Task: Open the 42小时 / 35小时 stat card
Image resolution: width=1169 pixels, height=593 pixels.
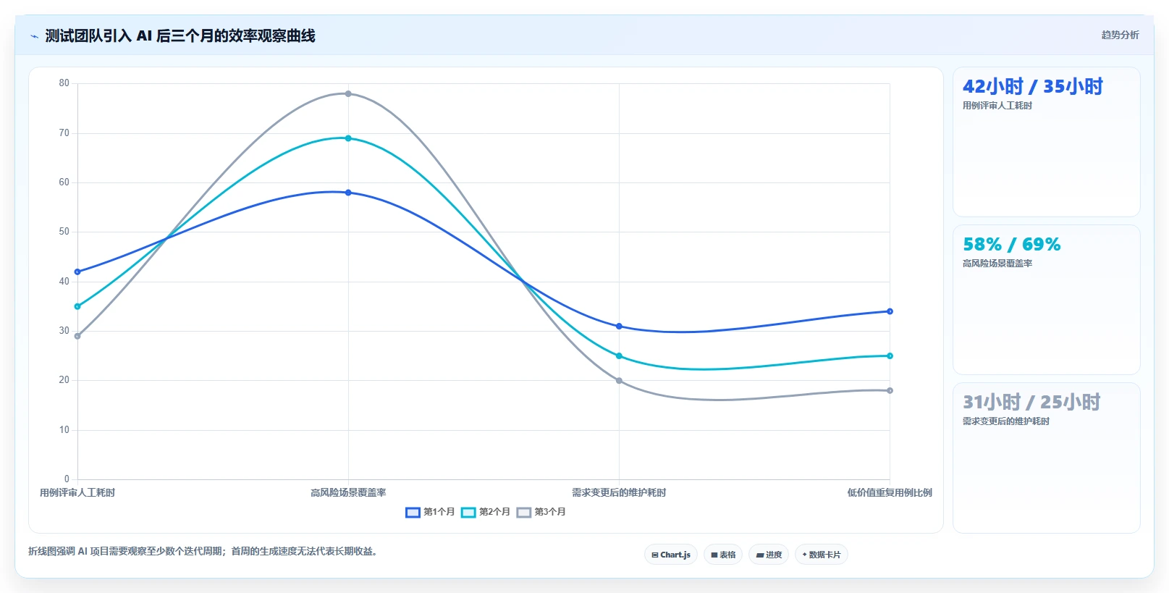Action: tap(1047, 142)
